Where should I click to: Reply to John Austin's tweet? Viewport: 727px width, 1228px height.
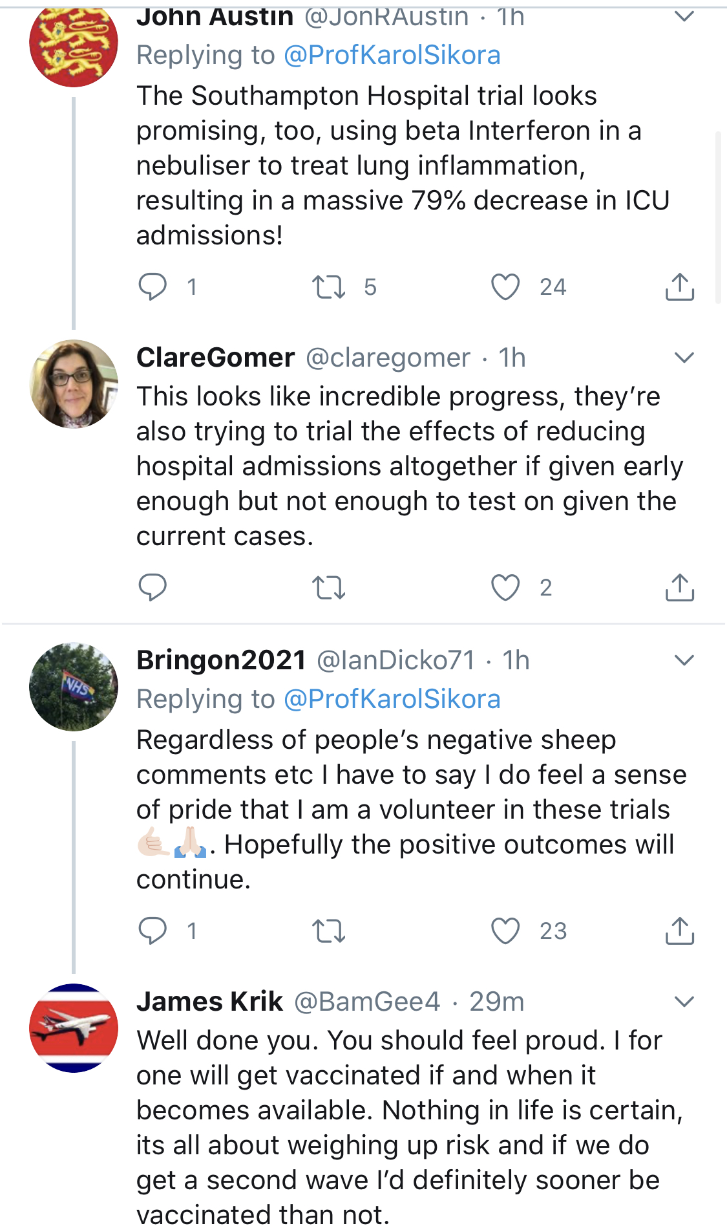153,286
